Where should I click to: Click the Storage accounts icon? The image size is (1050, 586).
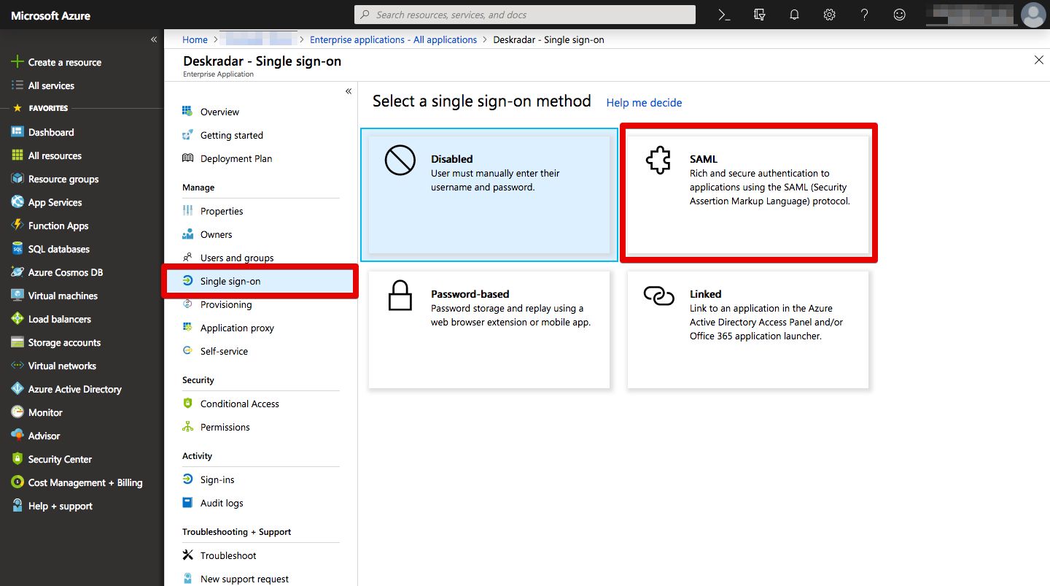(x=17, y=342)
